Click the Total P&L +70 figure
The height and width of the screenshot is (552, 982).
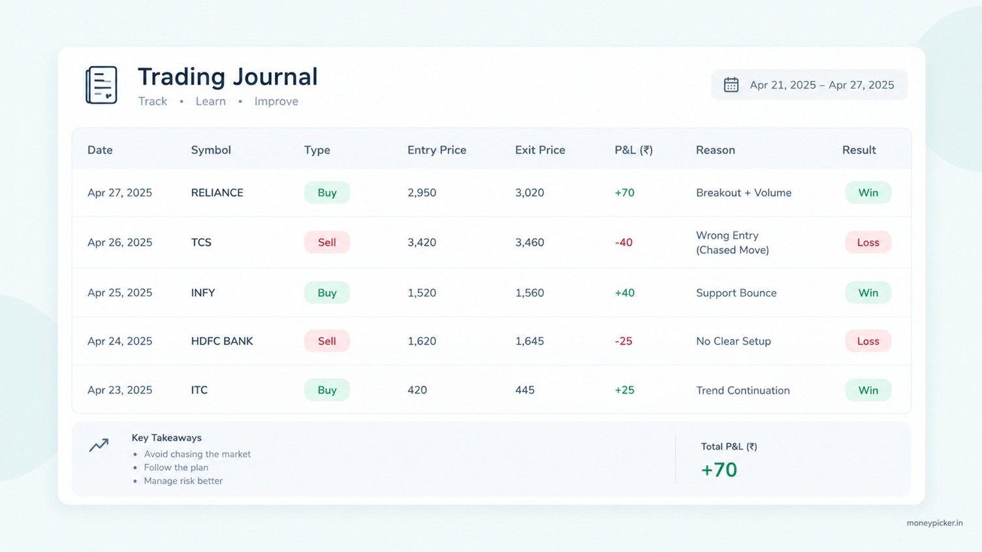719,470
